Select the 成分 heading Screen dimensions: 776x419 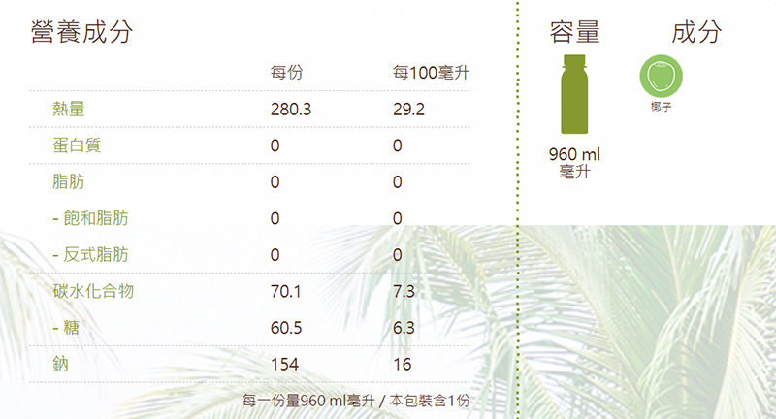pos(696,32)
